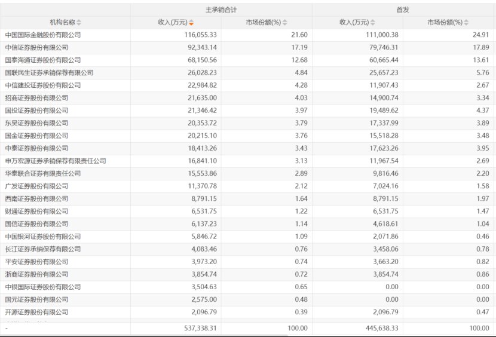The image size is (496, 337).
Task: Select row 中银国际证券股份有限公司
Action: [247, 287]
